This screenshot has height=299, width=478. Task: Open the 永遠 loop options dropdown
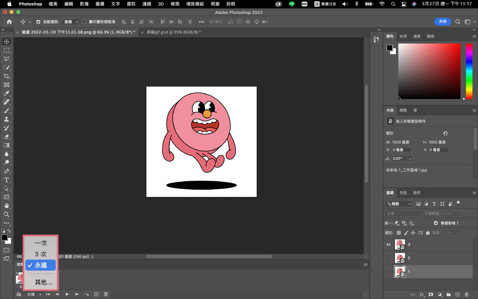[x=34, y=294]
